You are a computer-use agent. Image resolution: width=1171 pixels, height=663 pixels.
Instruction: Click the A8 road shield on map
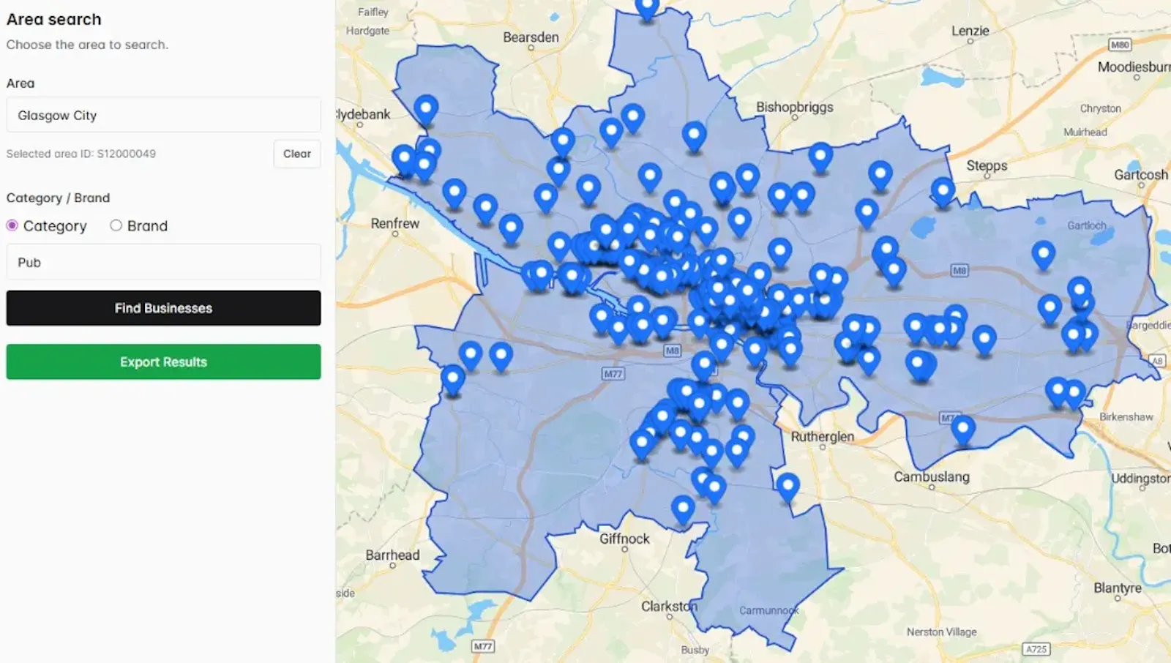click(x=1157, y=361)
